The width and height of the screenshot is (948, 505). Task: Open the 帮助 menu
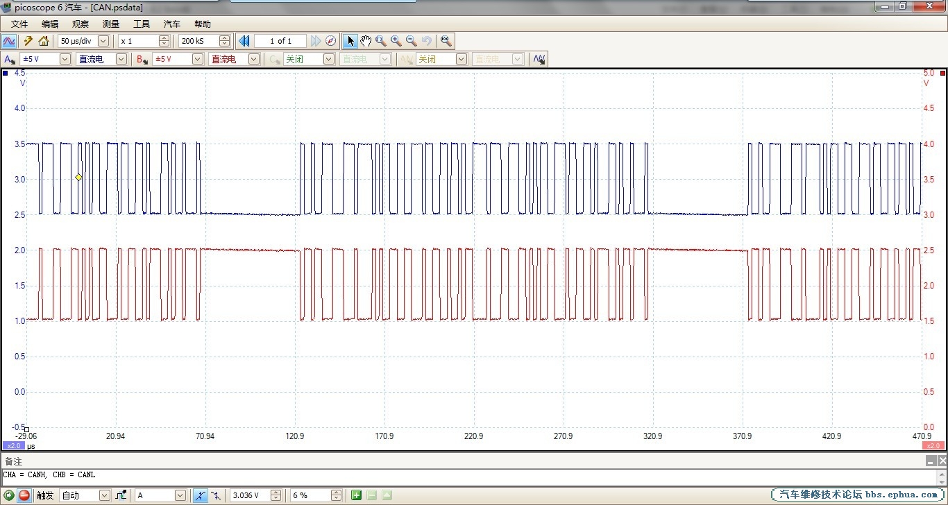click(x=203, y=24)
